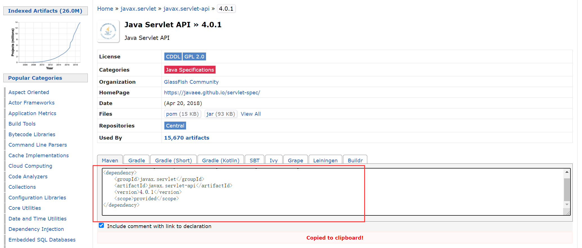582x248 pixels.
Task: Switch to the Buildr tab
Action: (x=355, y=160)
